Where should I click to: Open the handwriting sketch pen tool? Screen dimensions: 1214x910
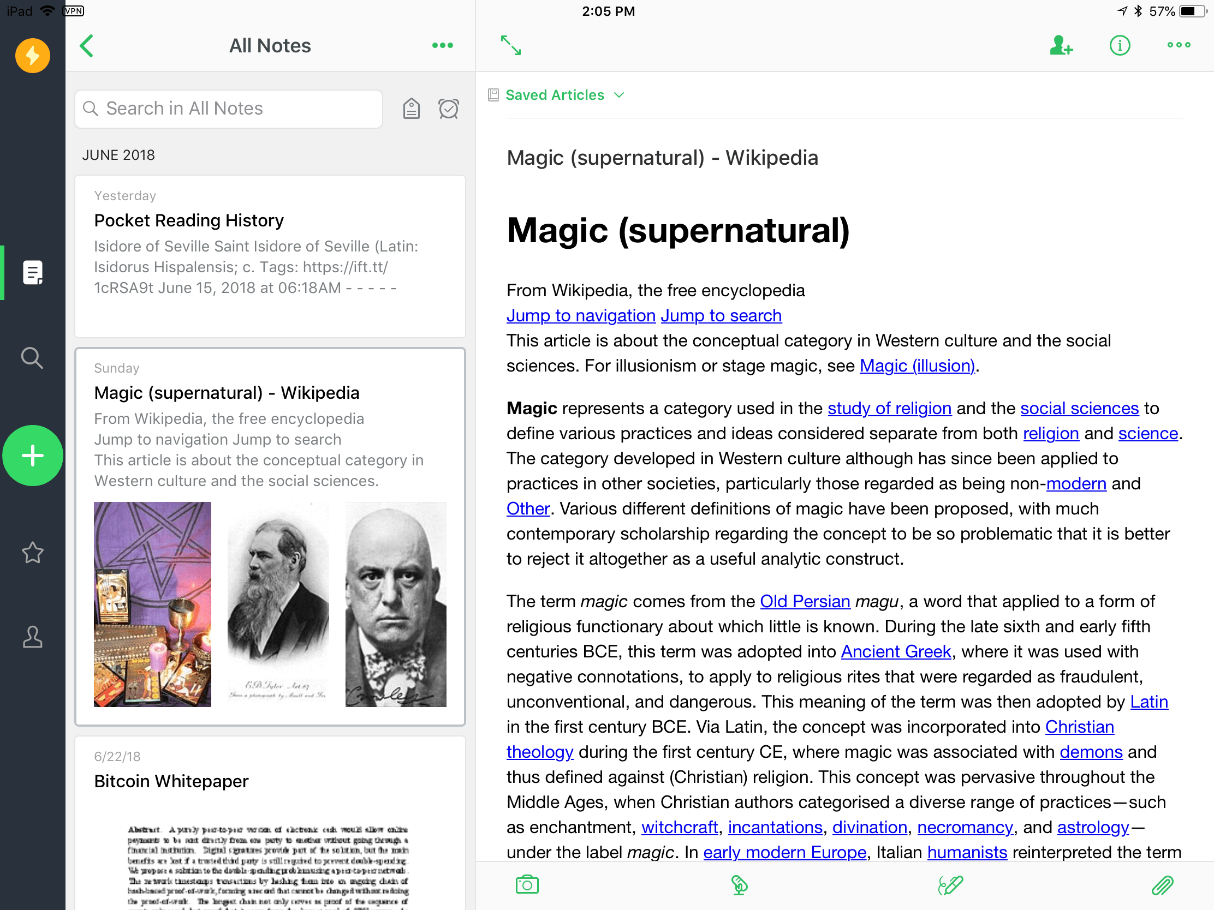click(950, 884)
